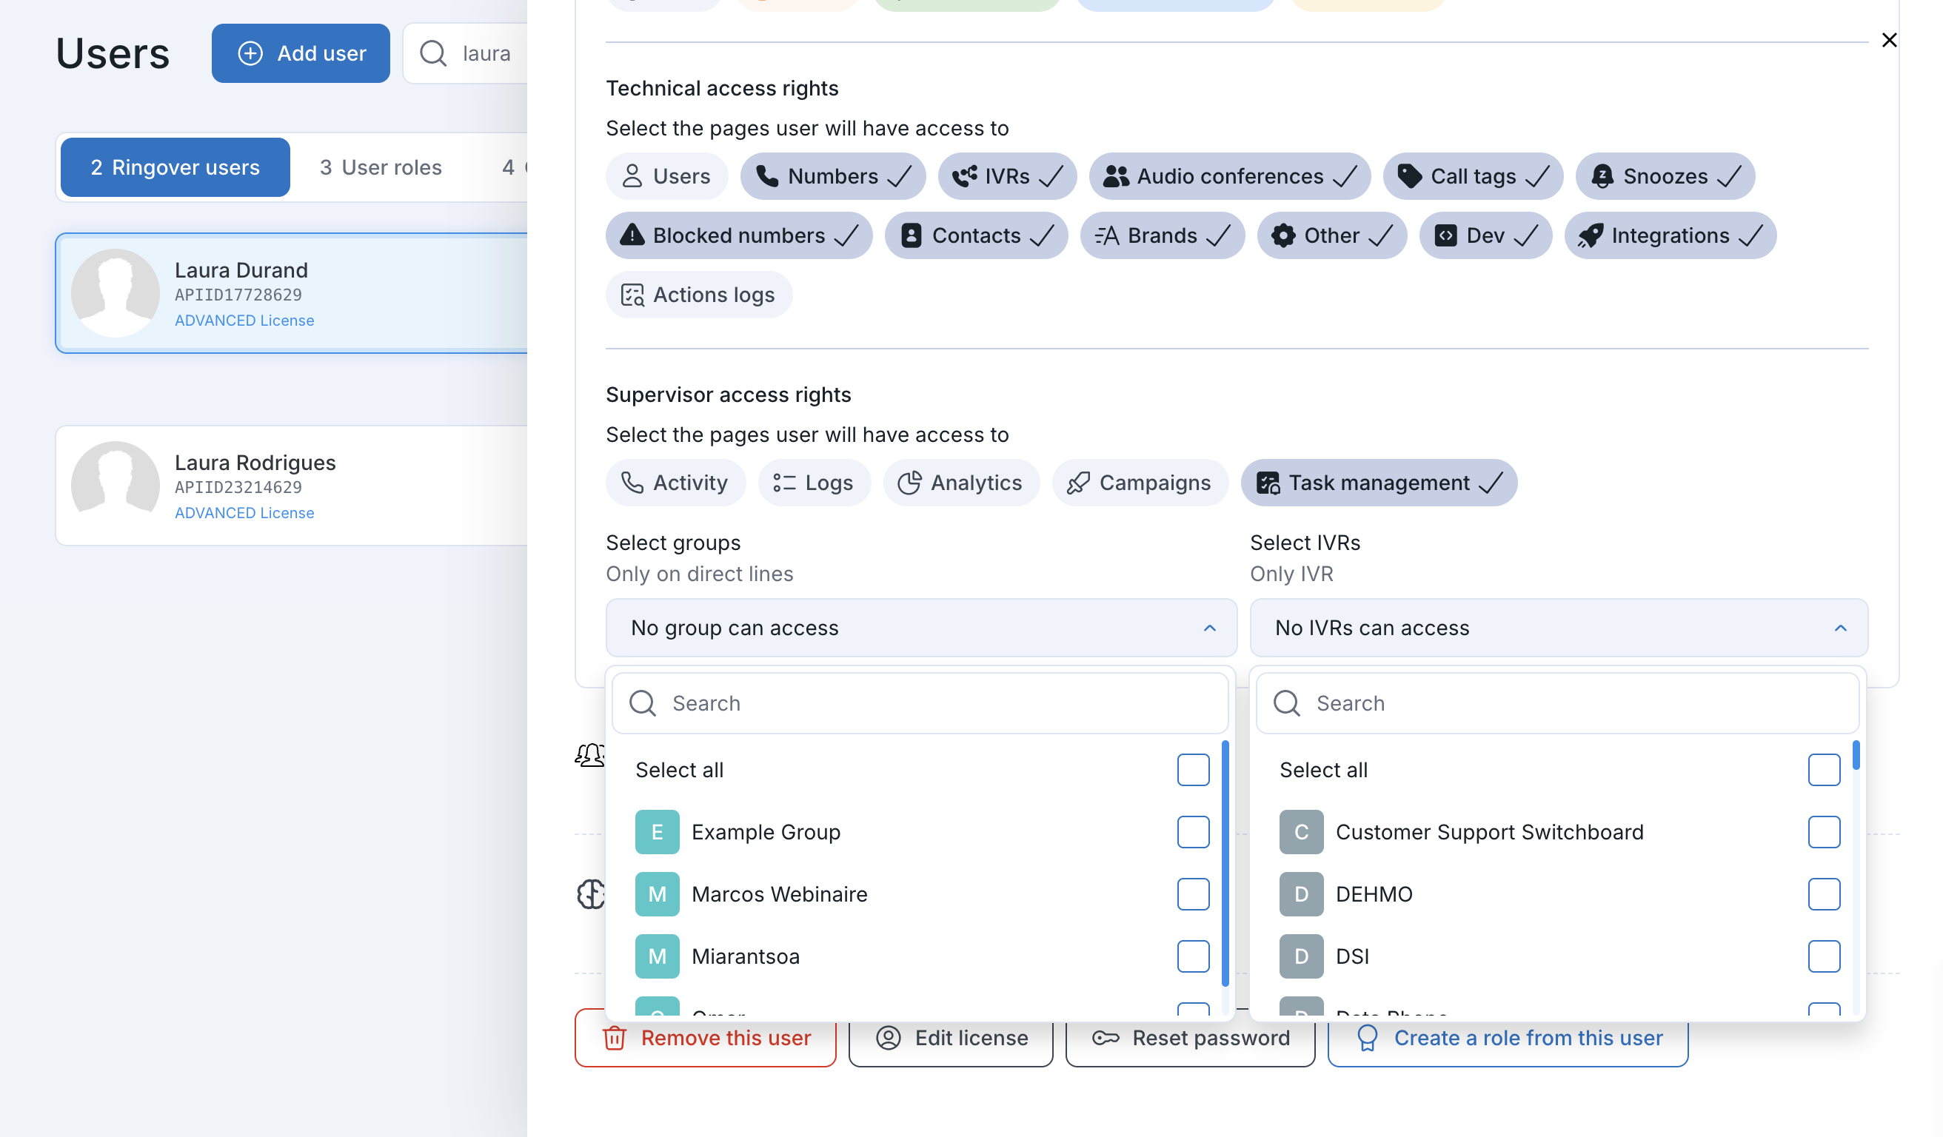This screenshot has width=1943, height=1137.
Task: Select the Laura Rodrigues name text
Action: tap(255, 463)
